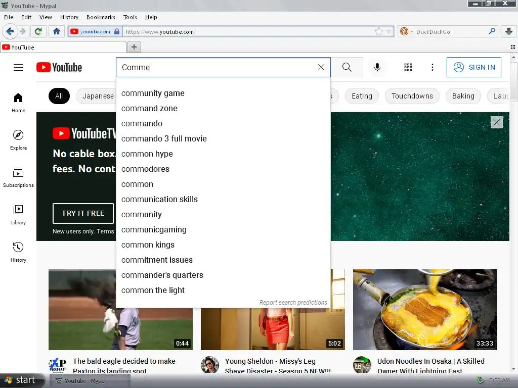
Task: Choose suggestion 'communication skills'
Action: click(223, 200)
